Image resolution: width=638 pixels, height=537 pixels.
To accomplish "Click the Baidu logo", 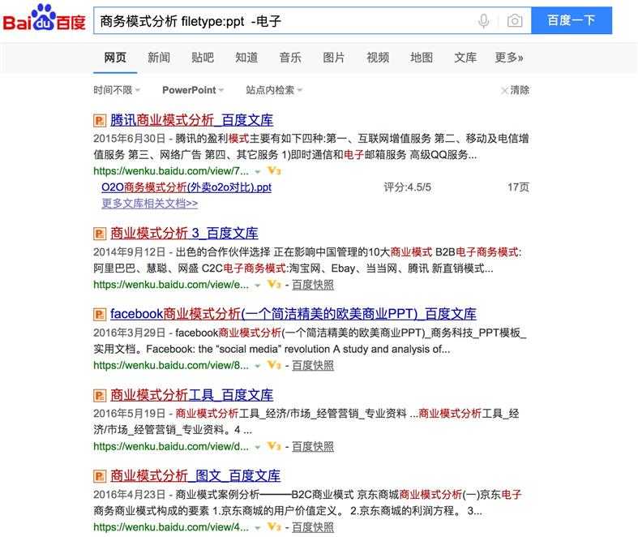I will [x=45, y=19].
